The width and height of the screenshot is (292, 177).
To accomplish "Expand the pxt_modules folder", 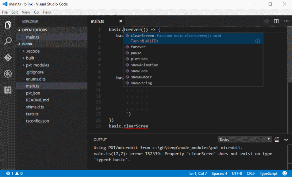I will (37, 65).
